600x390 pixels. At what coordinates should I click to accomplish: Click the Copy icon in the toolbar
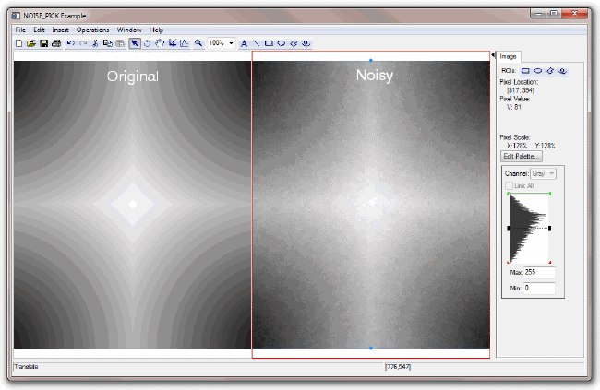(108, 43)
